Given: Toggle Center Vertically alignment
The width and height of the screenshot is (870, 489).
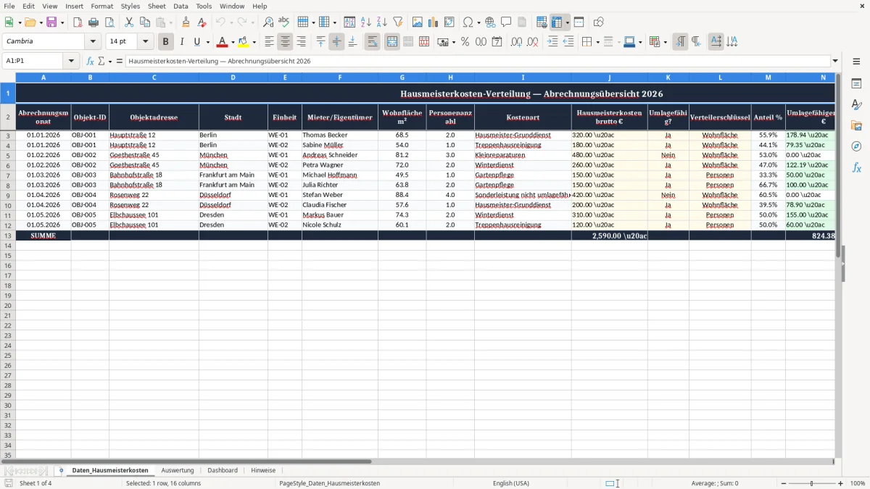Looking at the screenshot, I should pos(336,42).
